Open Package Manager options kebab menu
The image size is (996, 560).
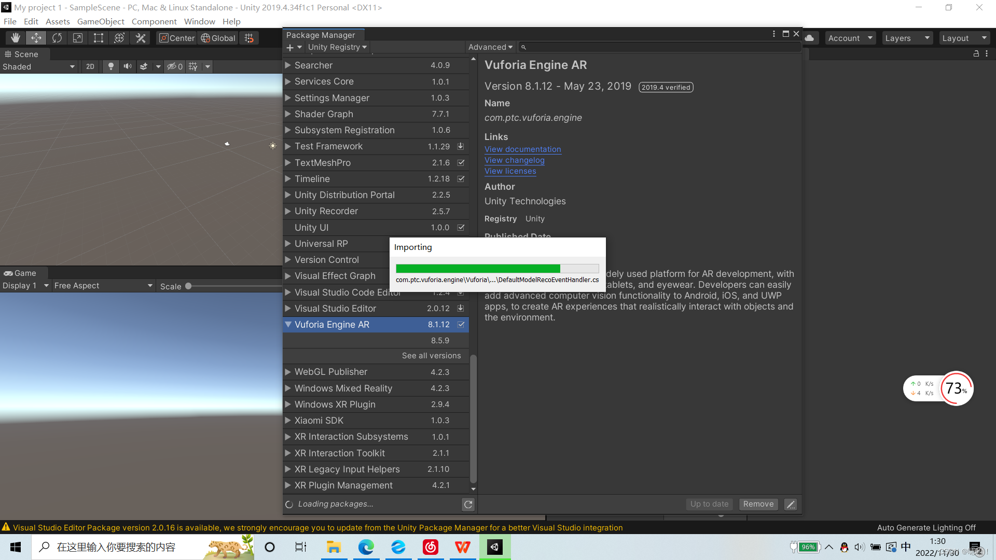[774, 34]
